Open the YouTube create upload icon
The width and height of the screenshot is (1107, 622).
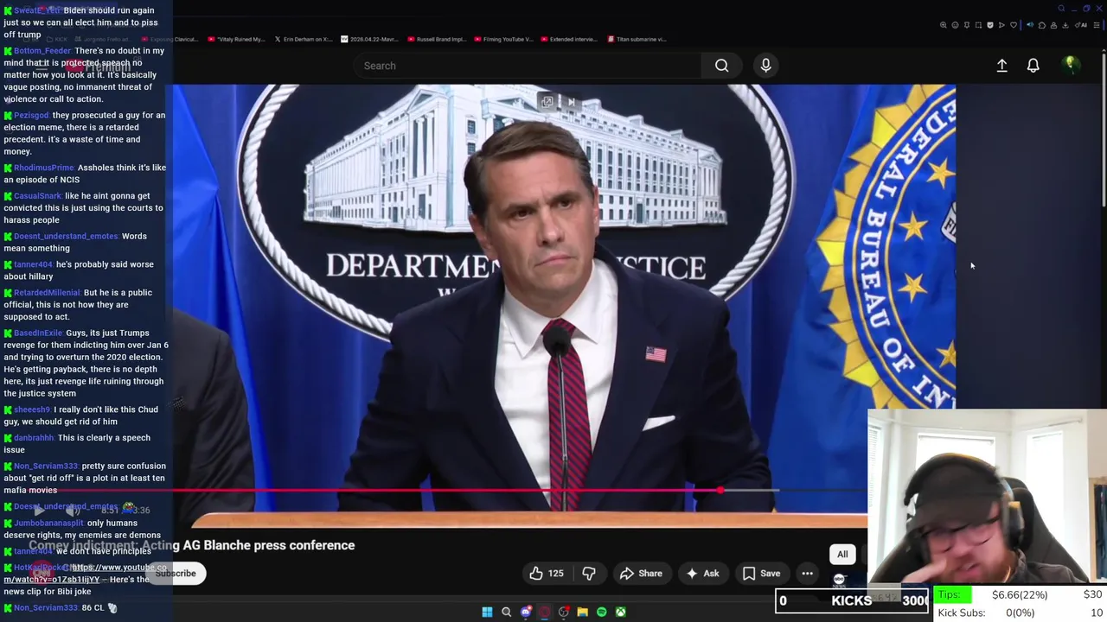[x=1001, y=66]
